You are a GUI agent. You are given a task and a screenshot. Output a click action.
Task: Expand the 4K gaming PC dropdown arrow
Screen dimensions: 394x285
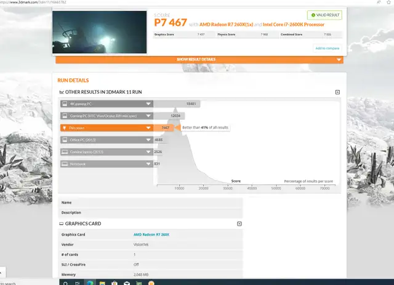click(x=148, y=104)
